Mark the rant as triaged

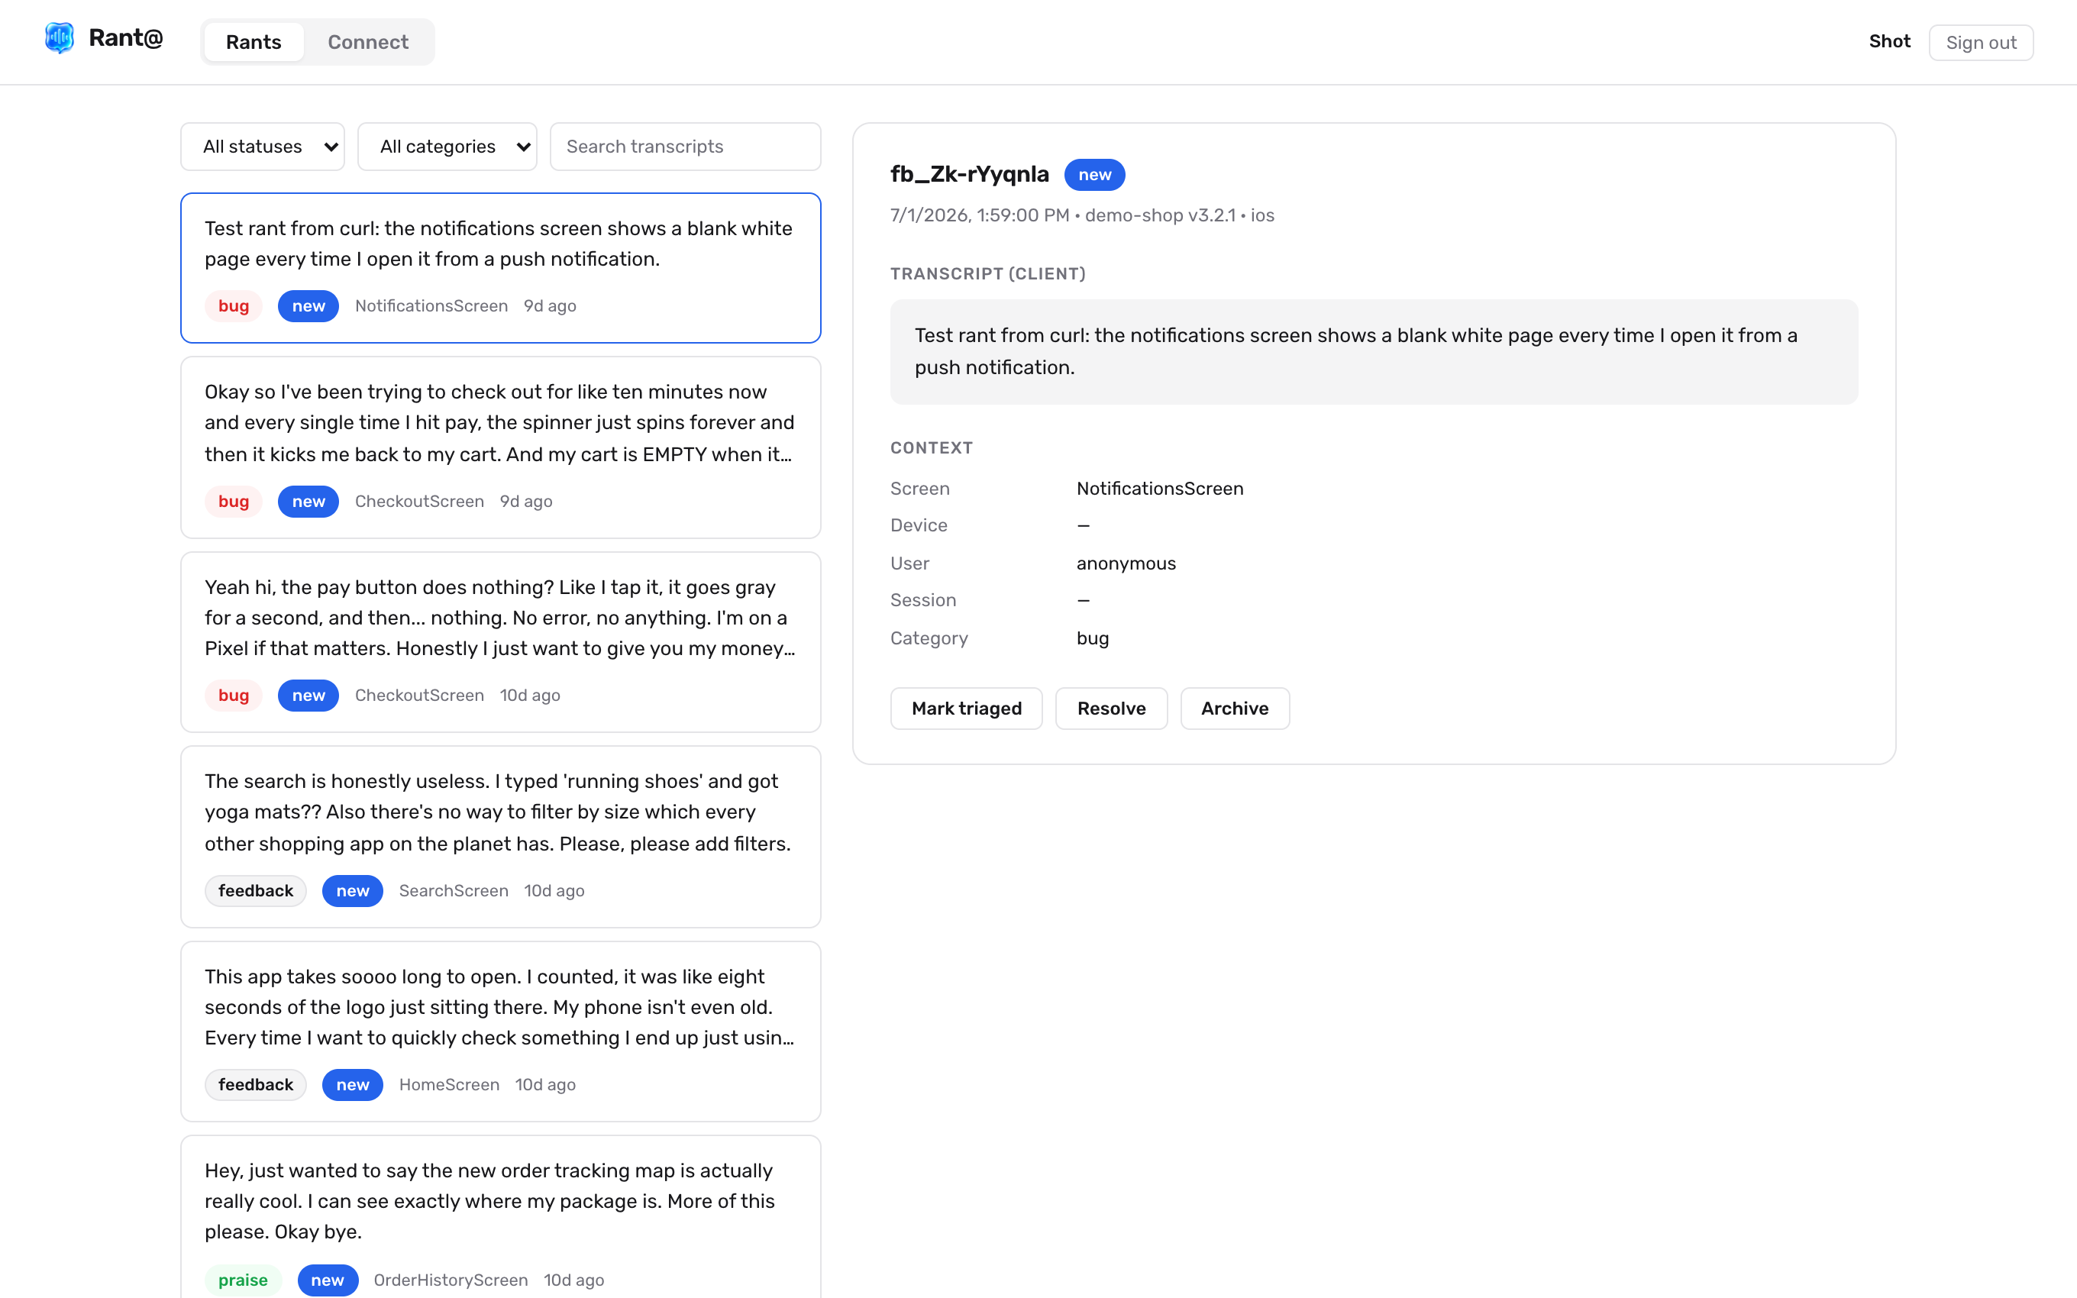click(967, 709)
